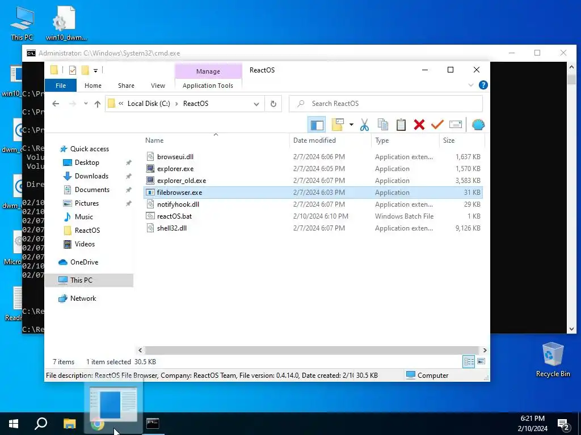Viewport: 581px width, 435px height.
Task: Open the cmd.exe taskbar button
Action: pyautogui.click(x=153, y=424)
